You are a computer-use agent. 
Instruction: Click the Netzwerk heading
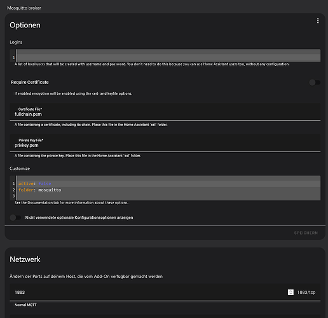point(25,259)
